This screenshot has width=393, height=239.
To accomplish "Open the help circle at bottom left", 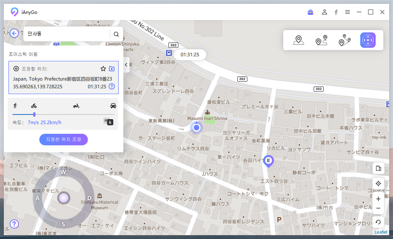I will coord(14,224).
